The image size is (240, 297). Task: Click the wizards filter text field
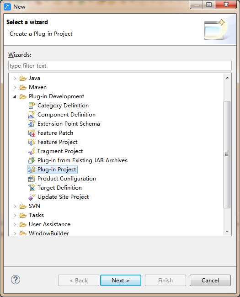[120, 66]
